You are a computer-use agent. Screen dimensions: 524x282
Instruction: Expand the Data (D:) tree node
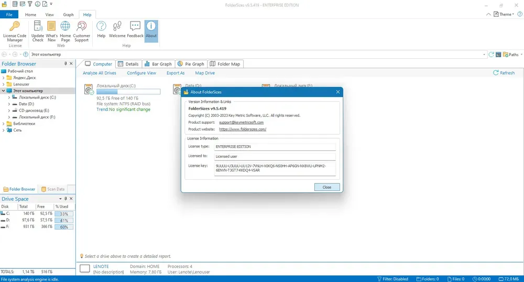click(x=9, y=104)
